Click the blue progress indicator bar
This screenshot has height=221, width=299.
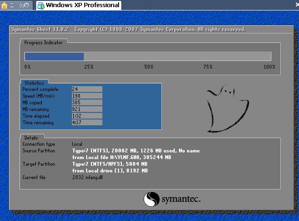[54, 57]
